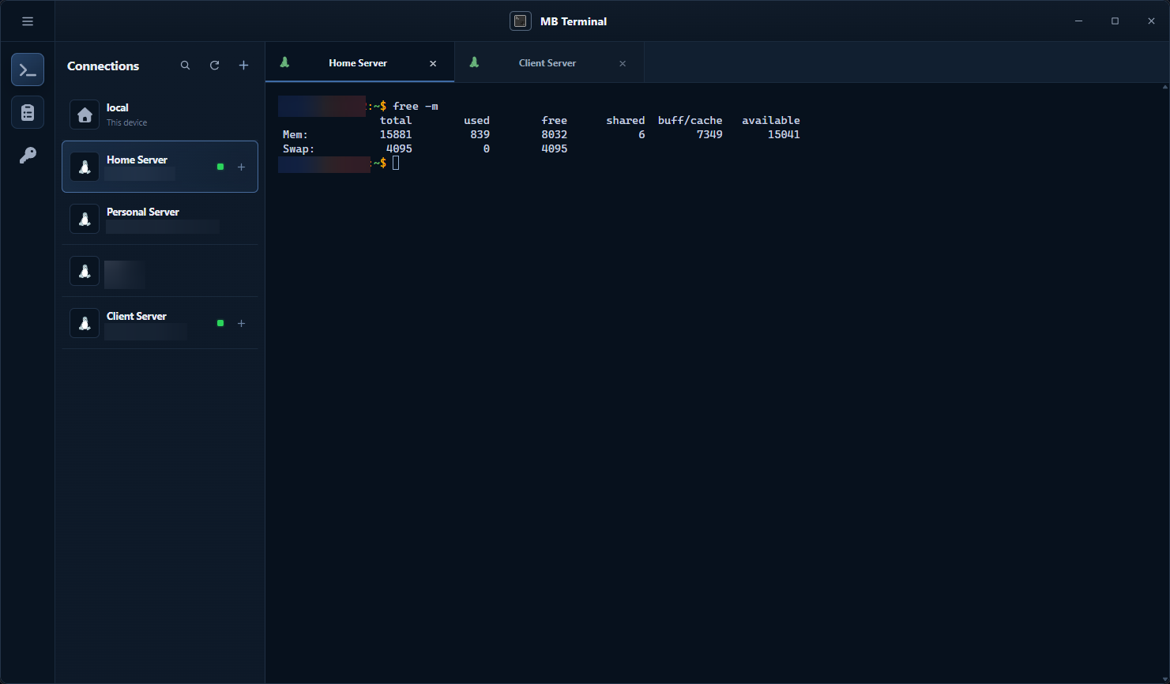Click Home Server tab penguin icon
This screenshot has height=684, width=1170.
[284, 62]
